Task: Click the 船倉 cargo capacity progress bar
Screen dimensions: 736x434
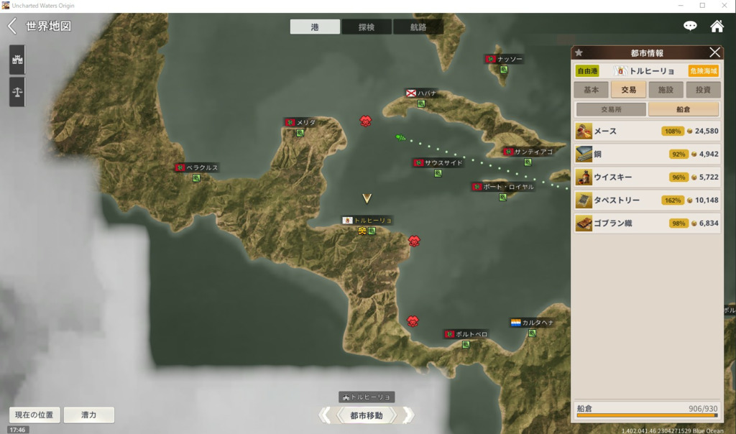Action: point(648,415)
